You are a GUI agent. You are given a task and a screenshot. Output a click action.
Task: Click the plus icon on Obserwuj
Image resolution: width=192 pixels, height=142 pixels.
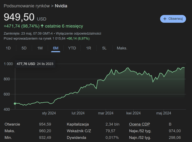point(165,19)
